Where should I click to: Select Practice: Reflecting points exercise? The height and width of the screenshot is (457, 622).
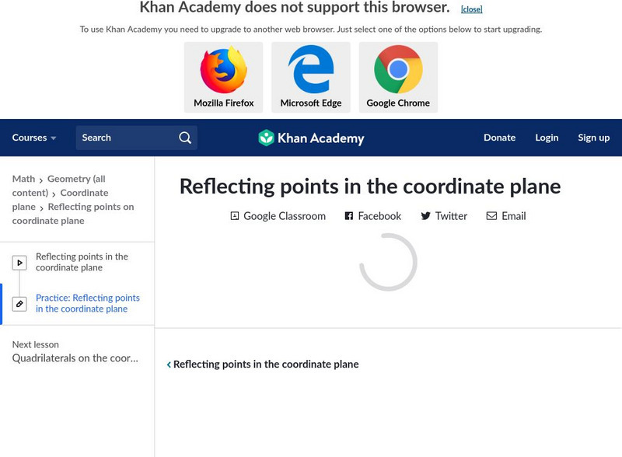[x=87, y=303]
